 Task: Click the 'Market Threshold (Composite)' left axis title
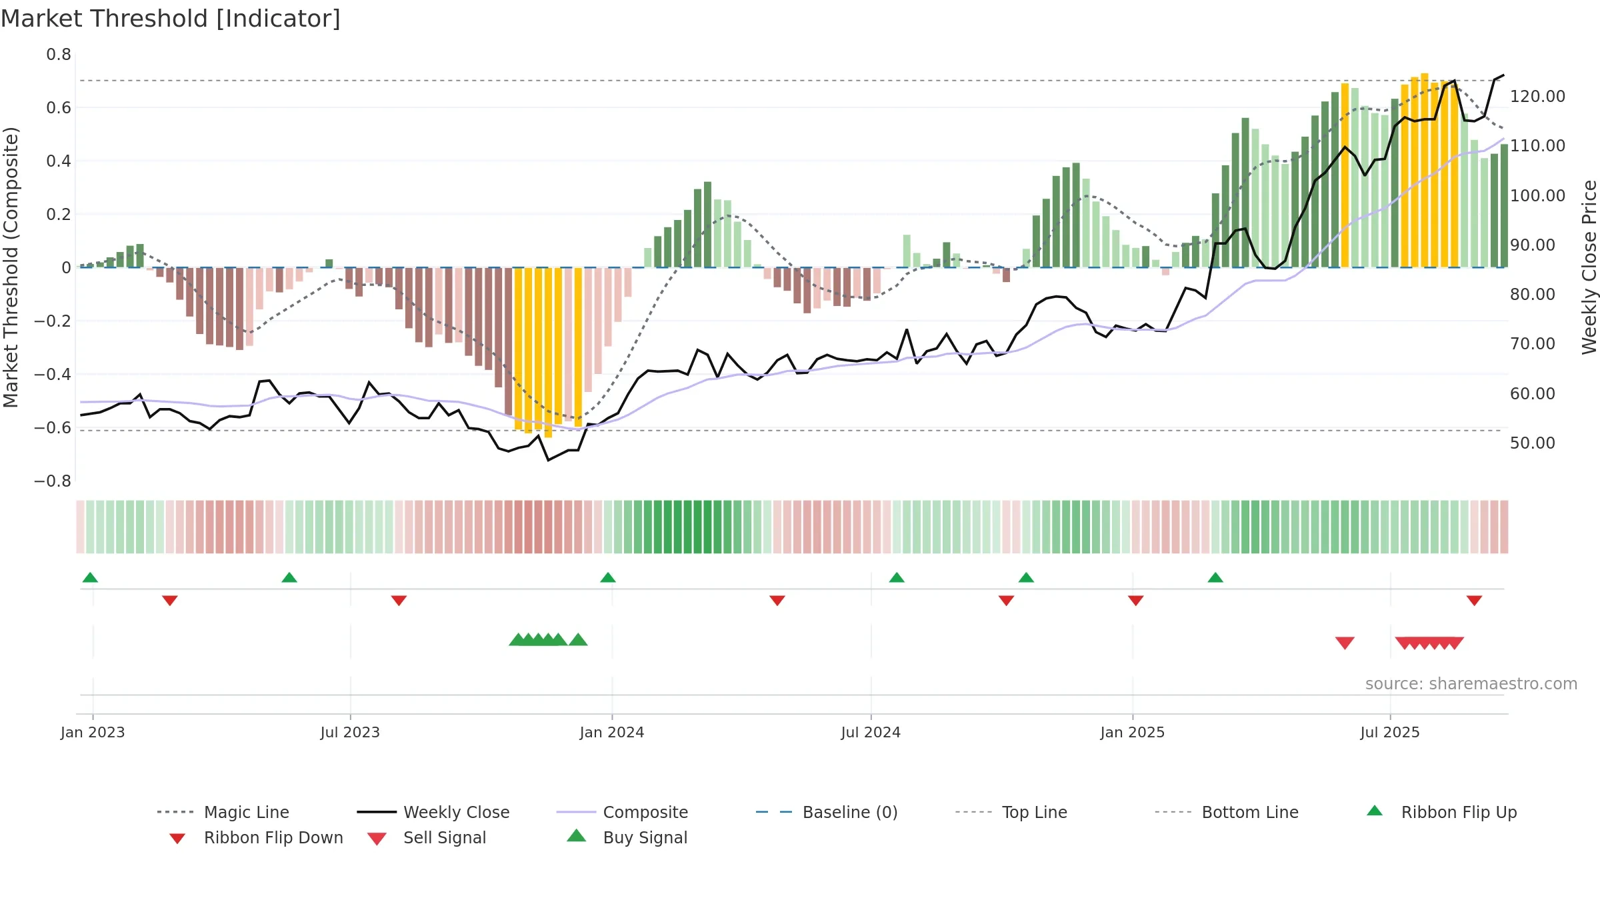pyautogui.click(x=11, y=267)
